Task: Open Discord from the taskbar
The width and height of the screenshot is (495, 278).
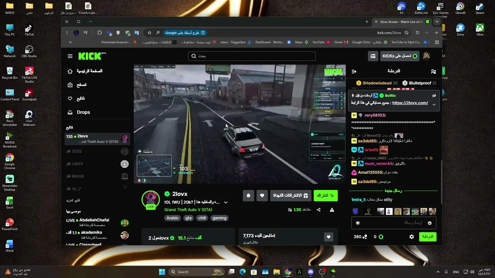Action: click(x=311, y=272)
